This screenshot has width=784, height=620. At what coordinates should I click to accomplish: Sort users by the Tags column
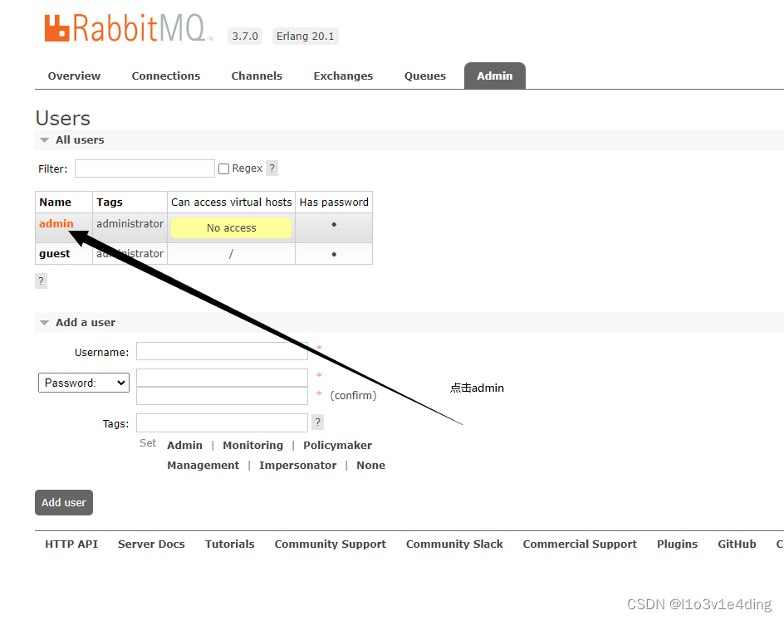[x=110, y=203]
